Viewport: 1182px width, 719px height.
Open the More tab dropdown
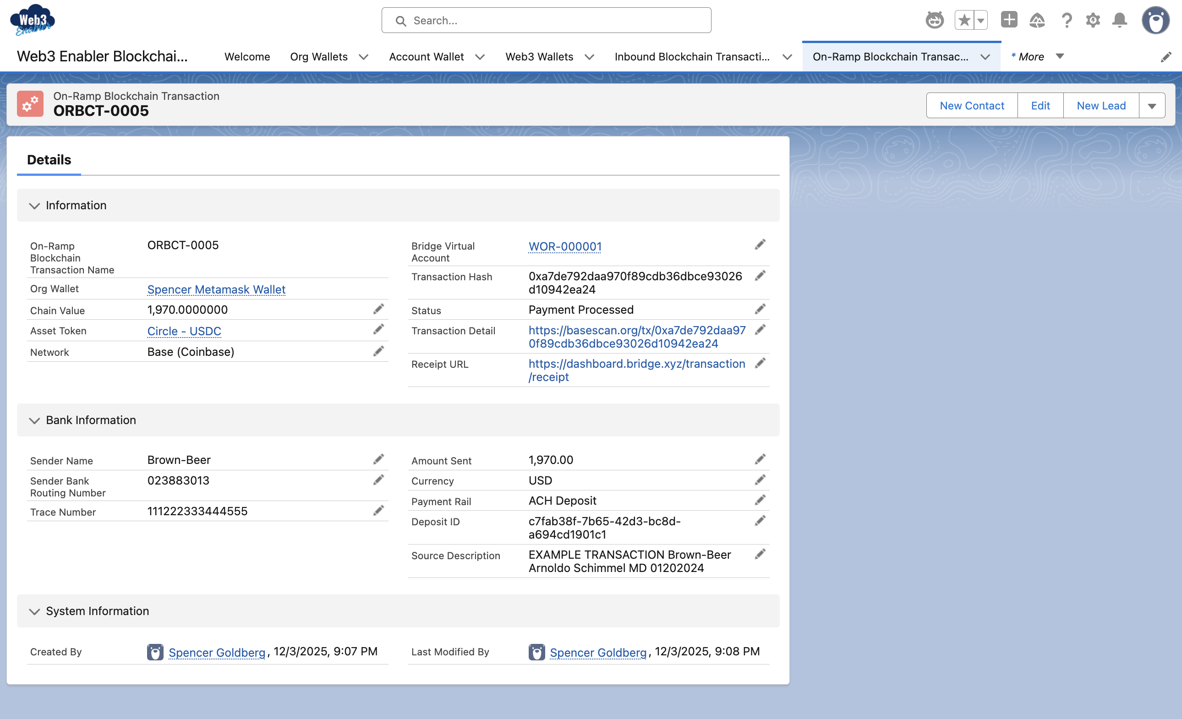1059,57
